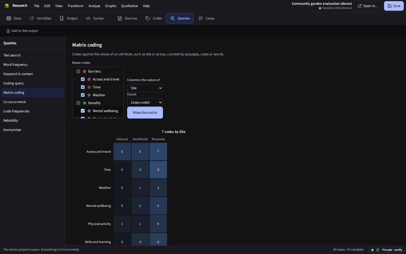Viewport: 406px width, 254px height.
Task: Click the Add to the output icon
Action: click(x=8, y=31)
